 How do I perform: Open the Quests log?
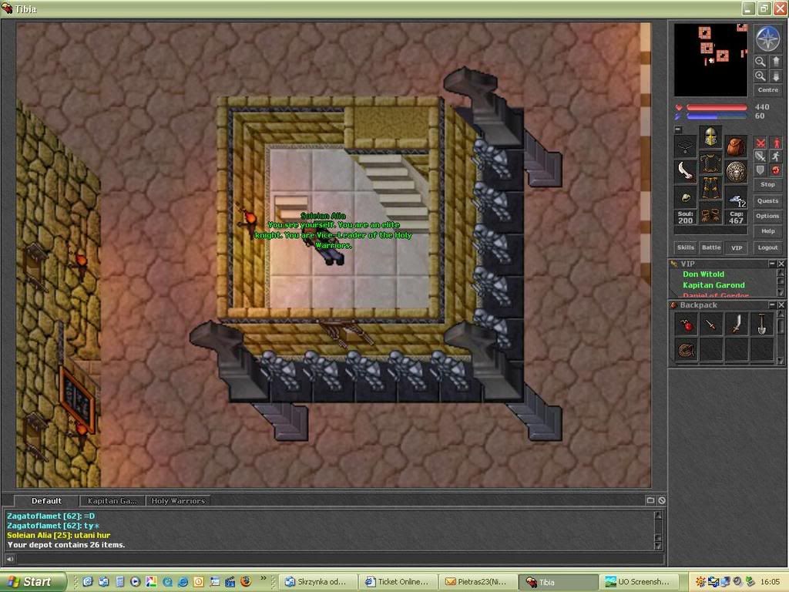click(x=768, y=200)
